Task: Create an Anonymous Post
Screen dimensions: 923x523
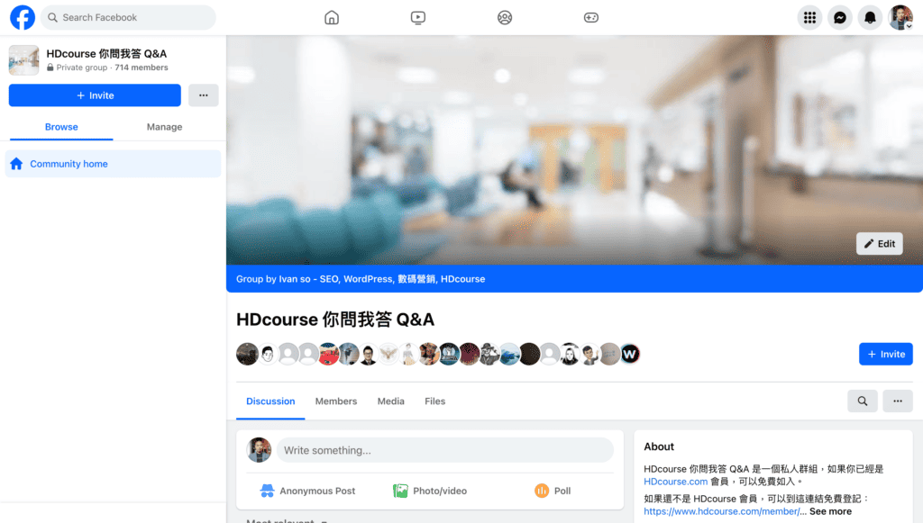Action: [307, 491]
